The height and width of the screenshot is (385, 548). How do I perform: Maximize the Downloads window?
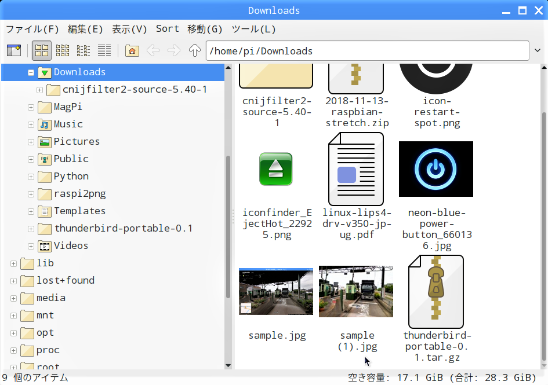point(522,10)
